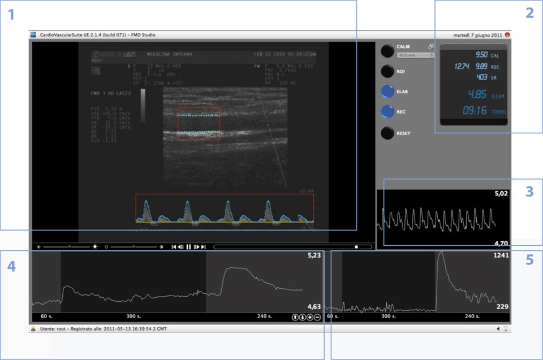Step forward one frame
The width and height of the screenshot is (543, 360).
[x=196, y=247]
